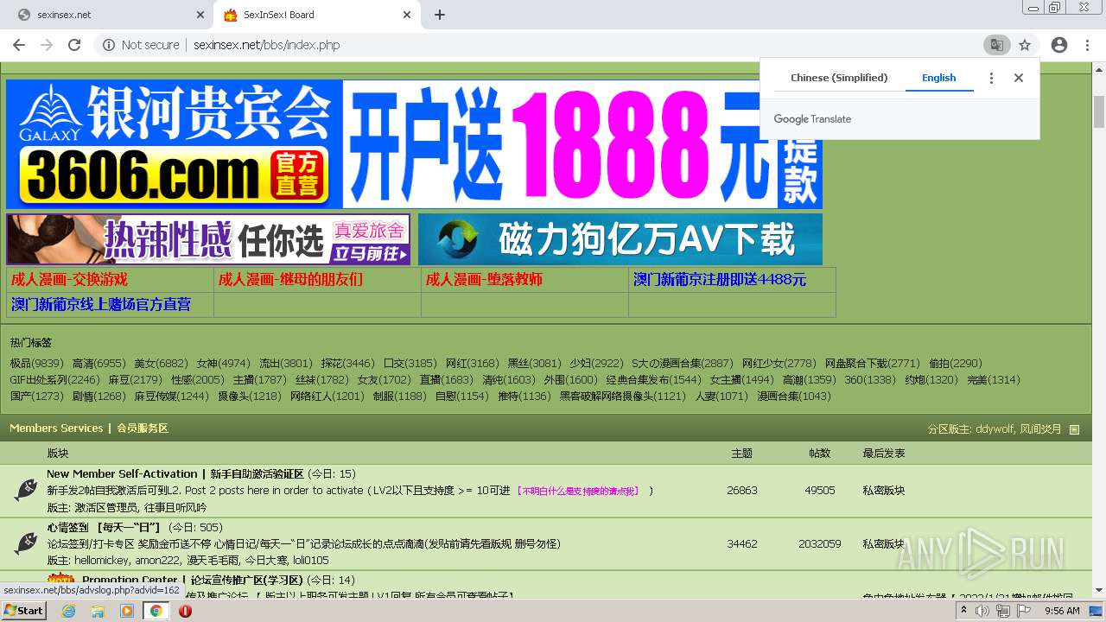Select the 网红(3168) tag

[x=472, y=364]
